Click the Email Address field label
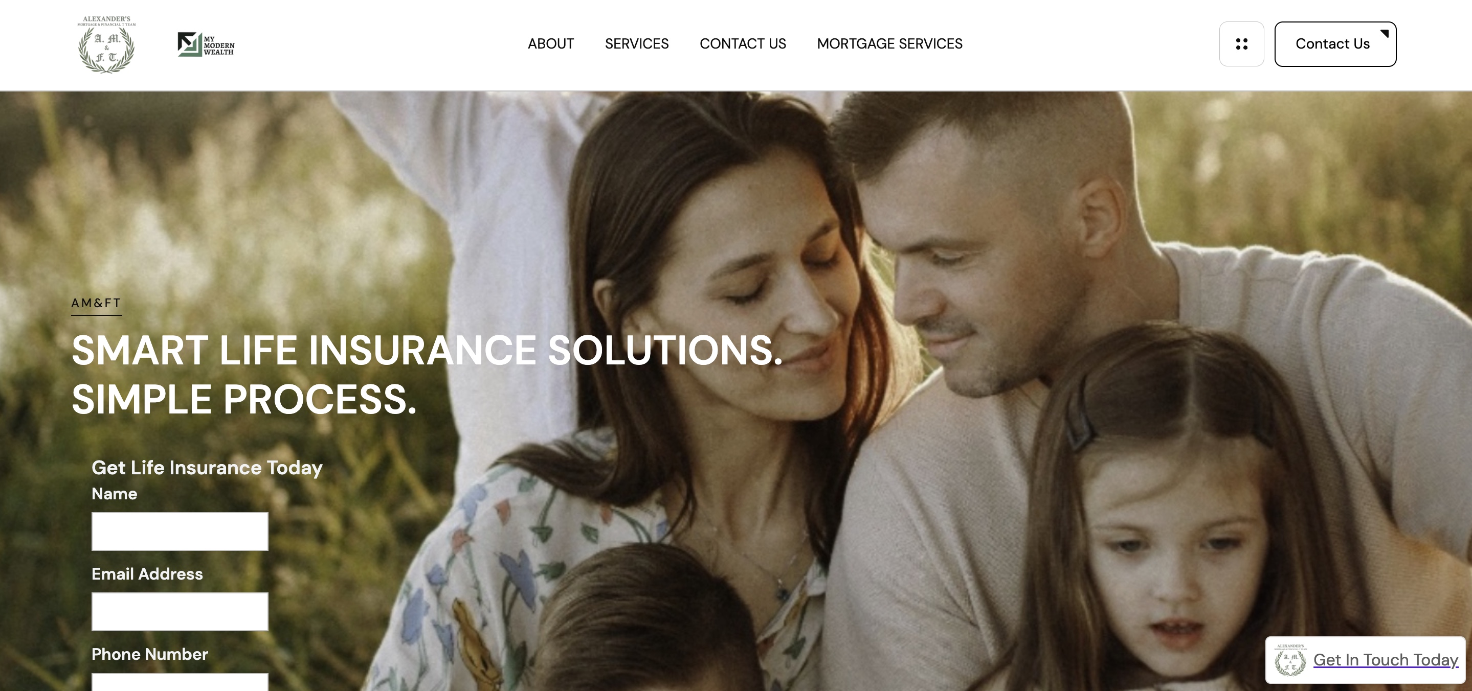Image resolution: width=1472 pixels, height=691 pixels. [147, 574]
